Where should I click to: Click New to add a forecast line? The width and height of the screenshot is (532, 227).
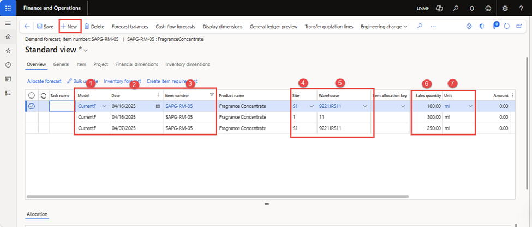click(x=69, y=26)
